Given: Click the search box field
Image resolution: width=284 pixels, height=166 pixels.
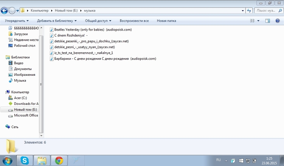Looking at the screenshot, I should (266, 10).
